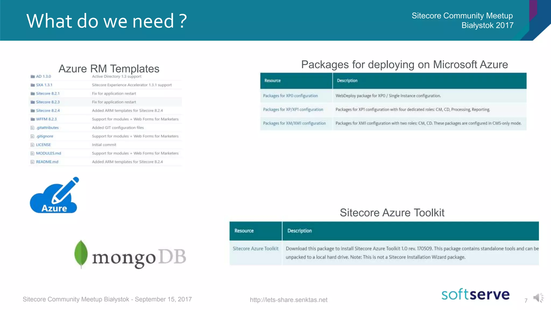
Task: Open the Sitecore 8.2.3 folder link
Action: (48, 102)
